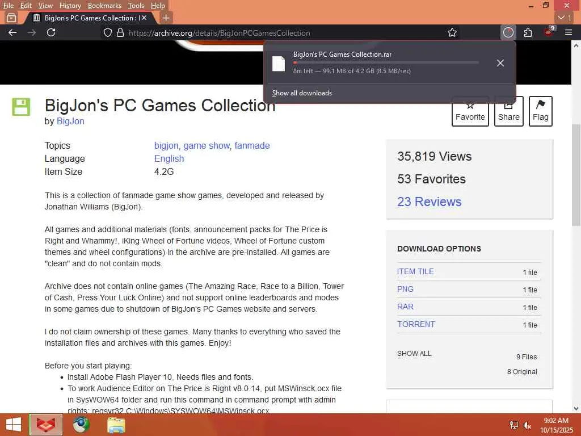
Task: Click the DOWNLOAD OPTIONS heading
Action: click(x=439, y=249)
